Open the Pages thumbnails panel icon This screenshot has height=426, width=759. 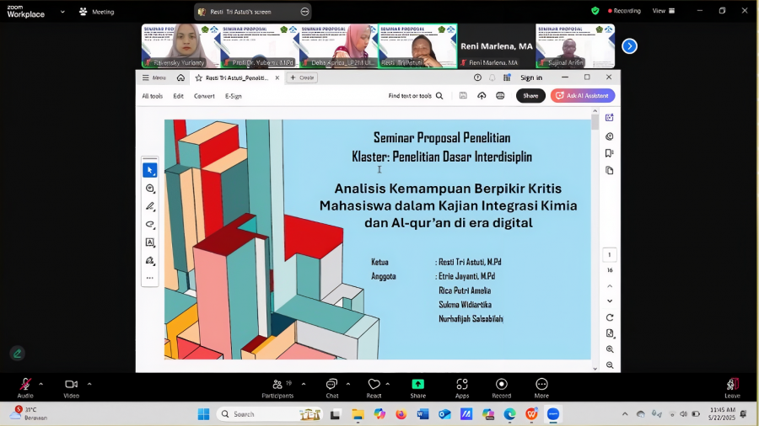pyautogui.click(x=610, y=171)
